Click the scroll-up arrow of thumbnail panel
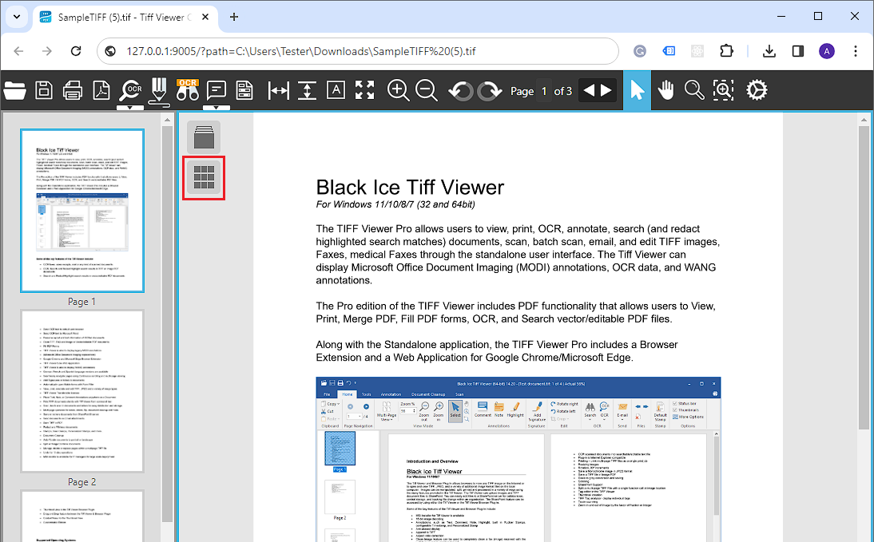This screenshot has height=542, width=874. click(x=167, y=120)
